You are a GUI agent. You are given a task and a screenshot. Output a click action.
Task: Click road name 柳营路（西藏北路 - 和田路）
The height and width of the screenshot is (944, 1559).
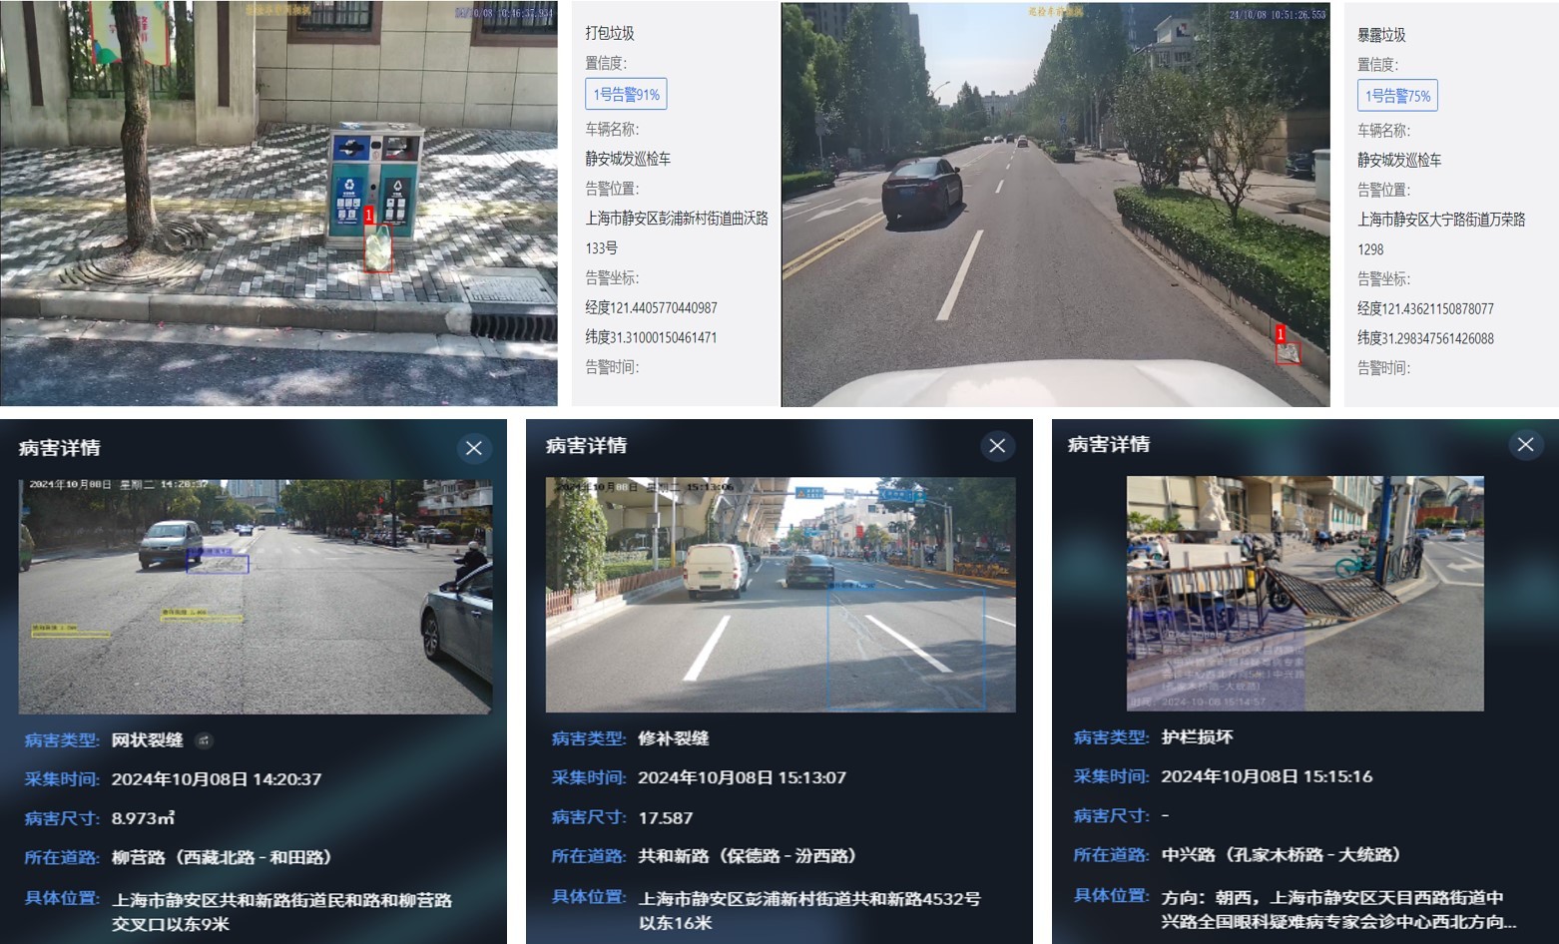click(222, 857)
